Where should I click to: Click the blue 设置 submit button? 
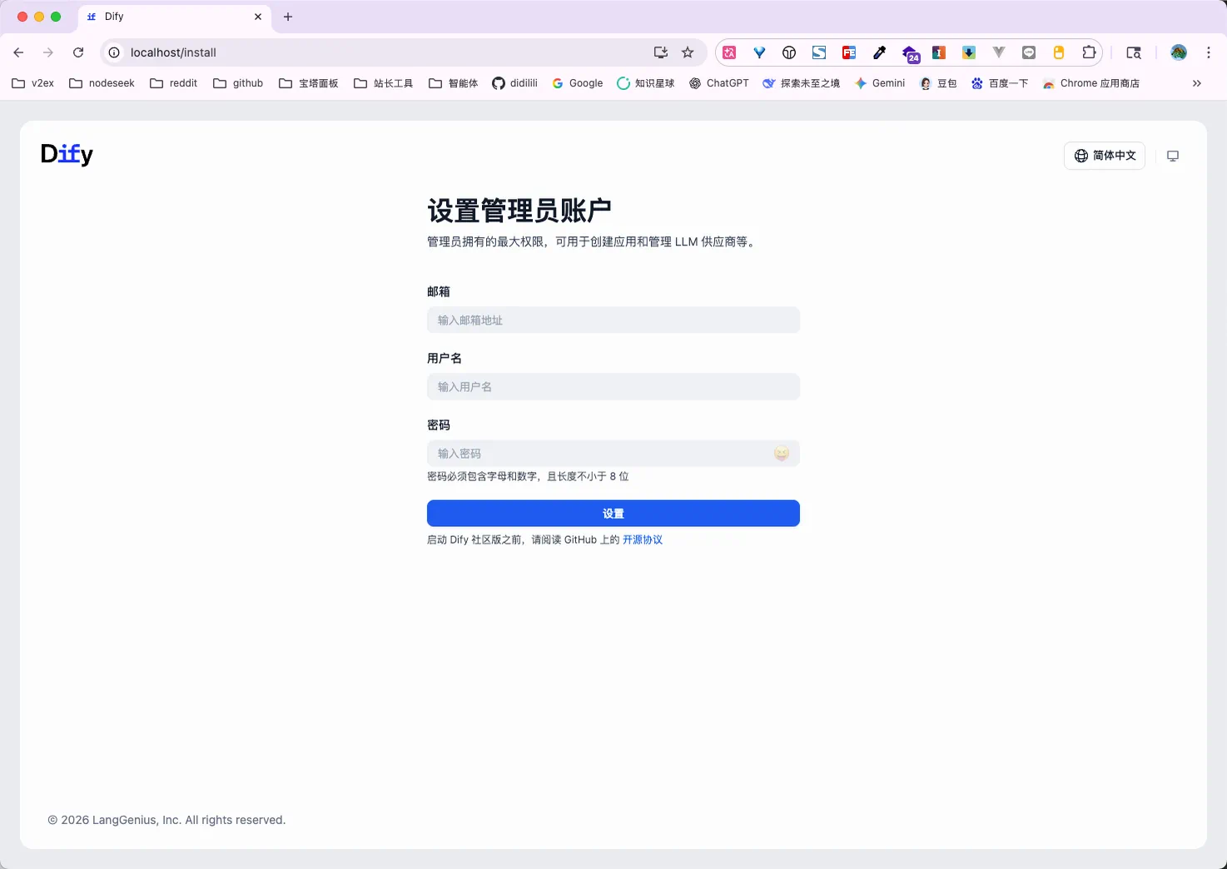613,514
